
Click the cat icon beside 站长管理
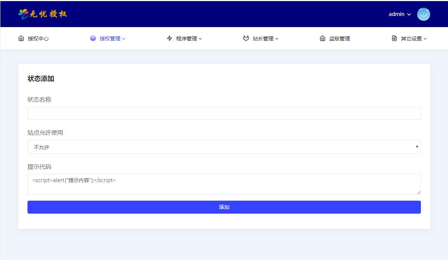[246, 38]
